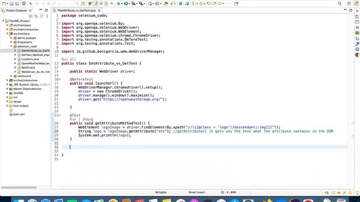This screenshot has width=360, height=202.
Task: Click the Run External Tools icon
Action: pos(141,4)
